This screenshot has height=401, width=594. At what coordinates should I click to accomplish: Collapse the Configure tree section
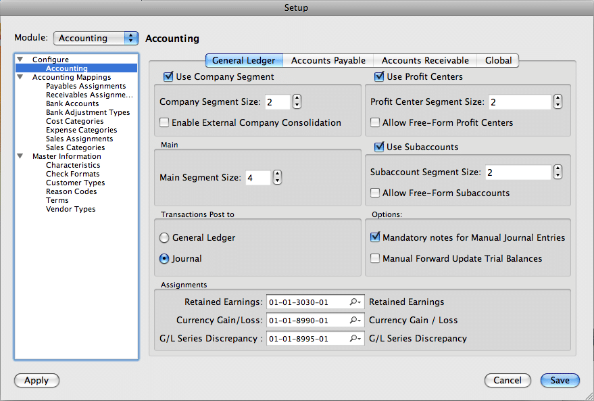[20, 59]
